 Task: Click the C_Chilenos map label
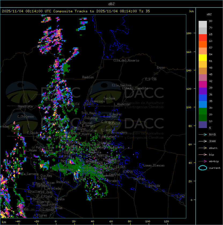point(25,117)
